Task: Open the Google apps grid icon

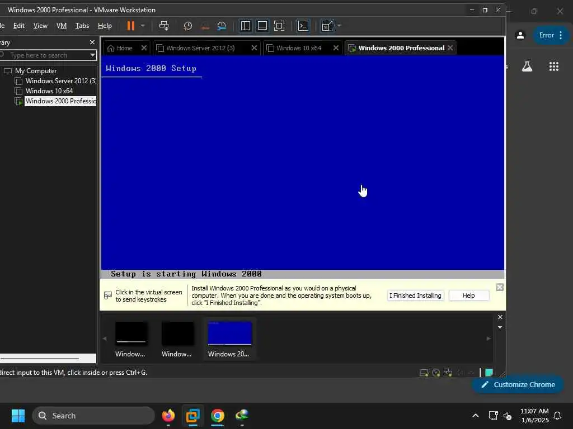Action: click(553, 66)
